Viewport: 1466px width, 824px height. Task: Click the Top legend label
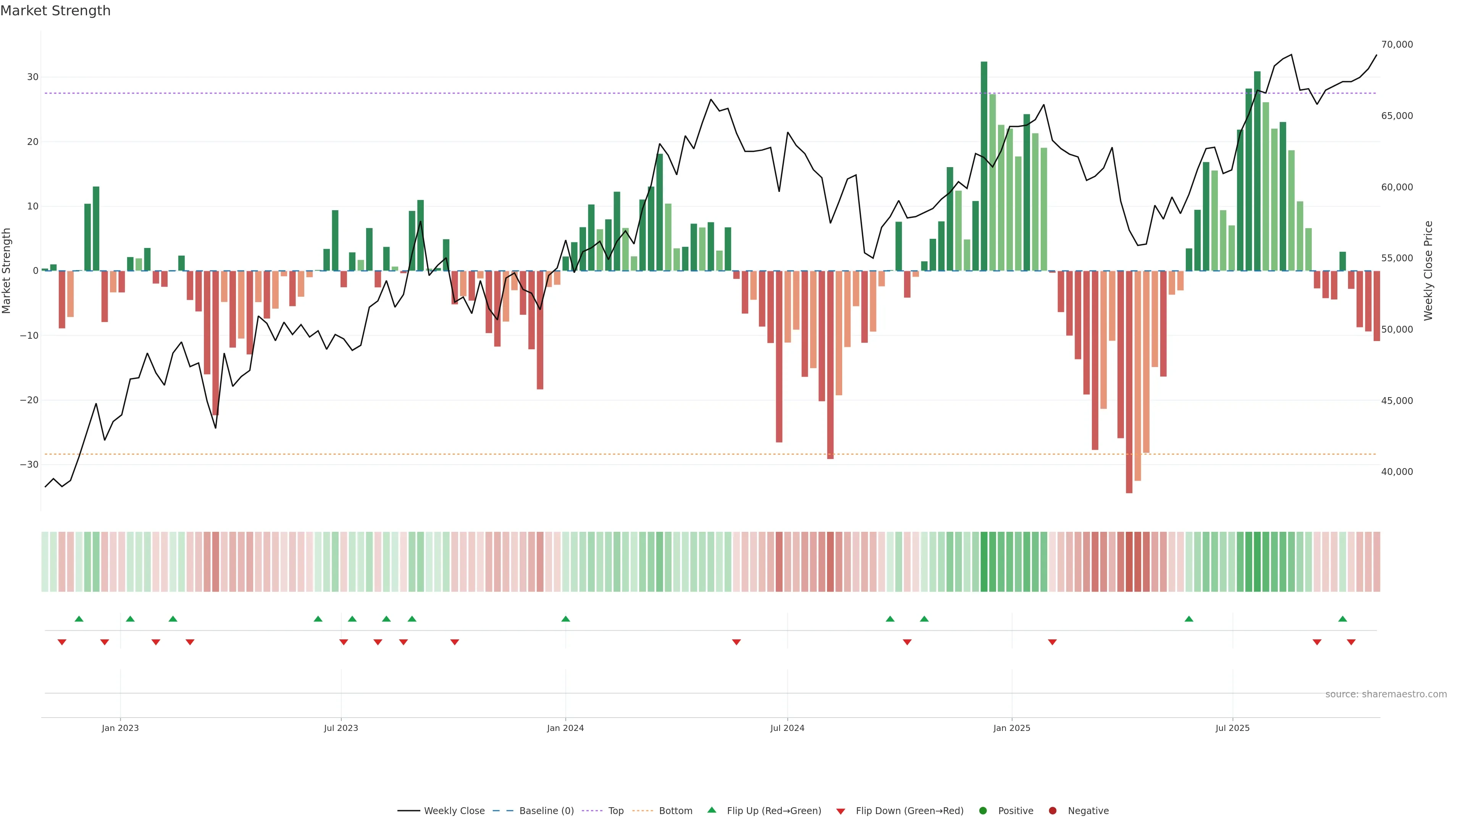point(616,811)
